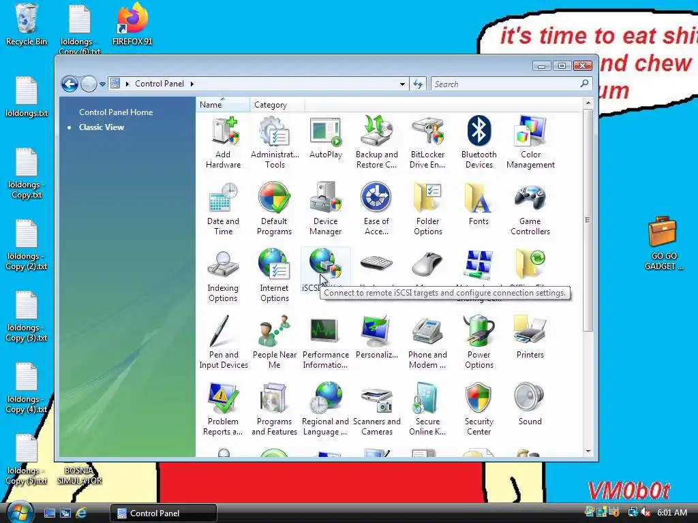This screenshot has width=698, height=523.
Task: Click the Search input field
Action: coord(505,84)
